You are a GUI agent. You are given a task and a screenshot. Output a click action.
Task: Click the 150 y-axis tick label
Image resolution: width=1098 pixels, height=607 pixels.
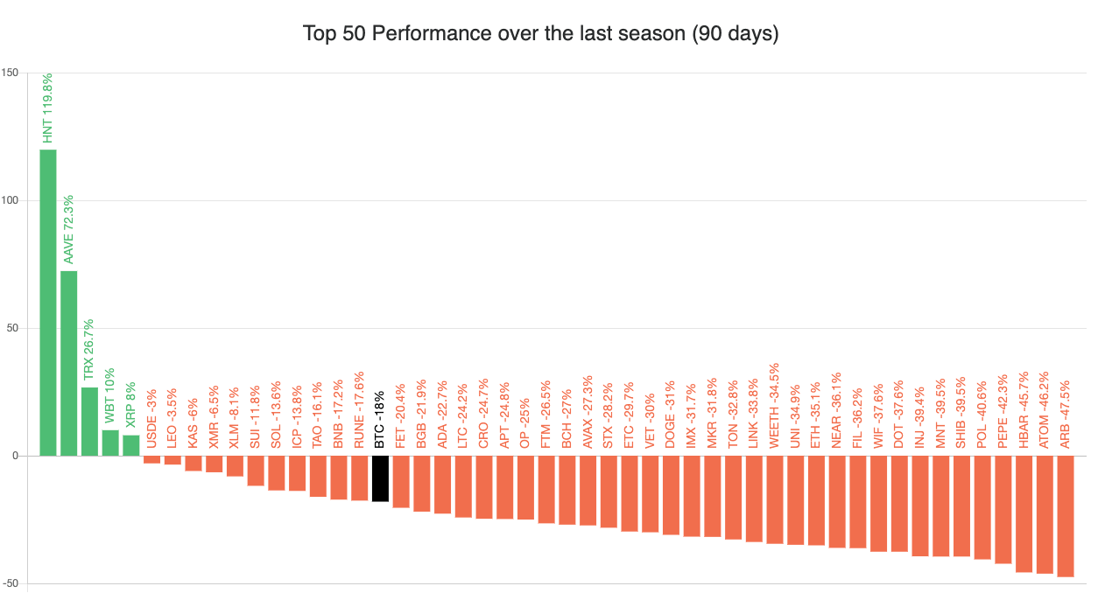click(x=11, y=73)
